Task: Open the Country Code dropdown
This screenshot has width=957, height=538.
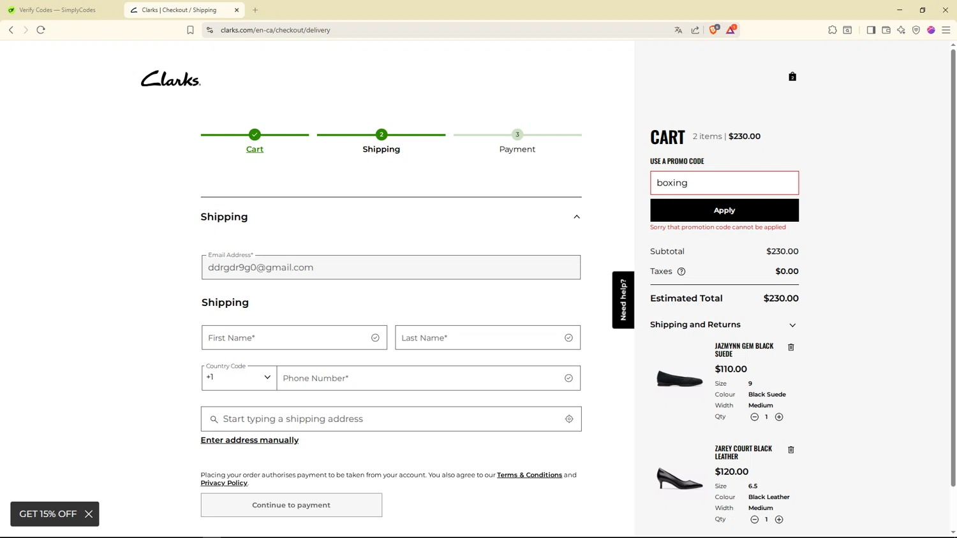Action: point(239,377)
